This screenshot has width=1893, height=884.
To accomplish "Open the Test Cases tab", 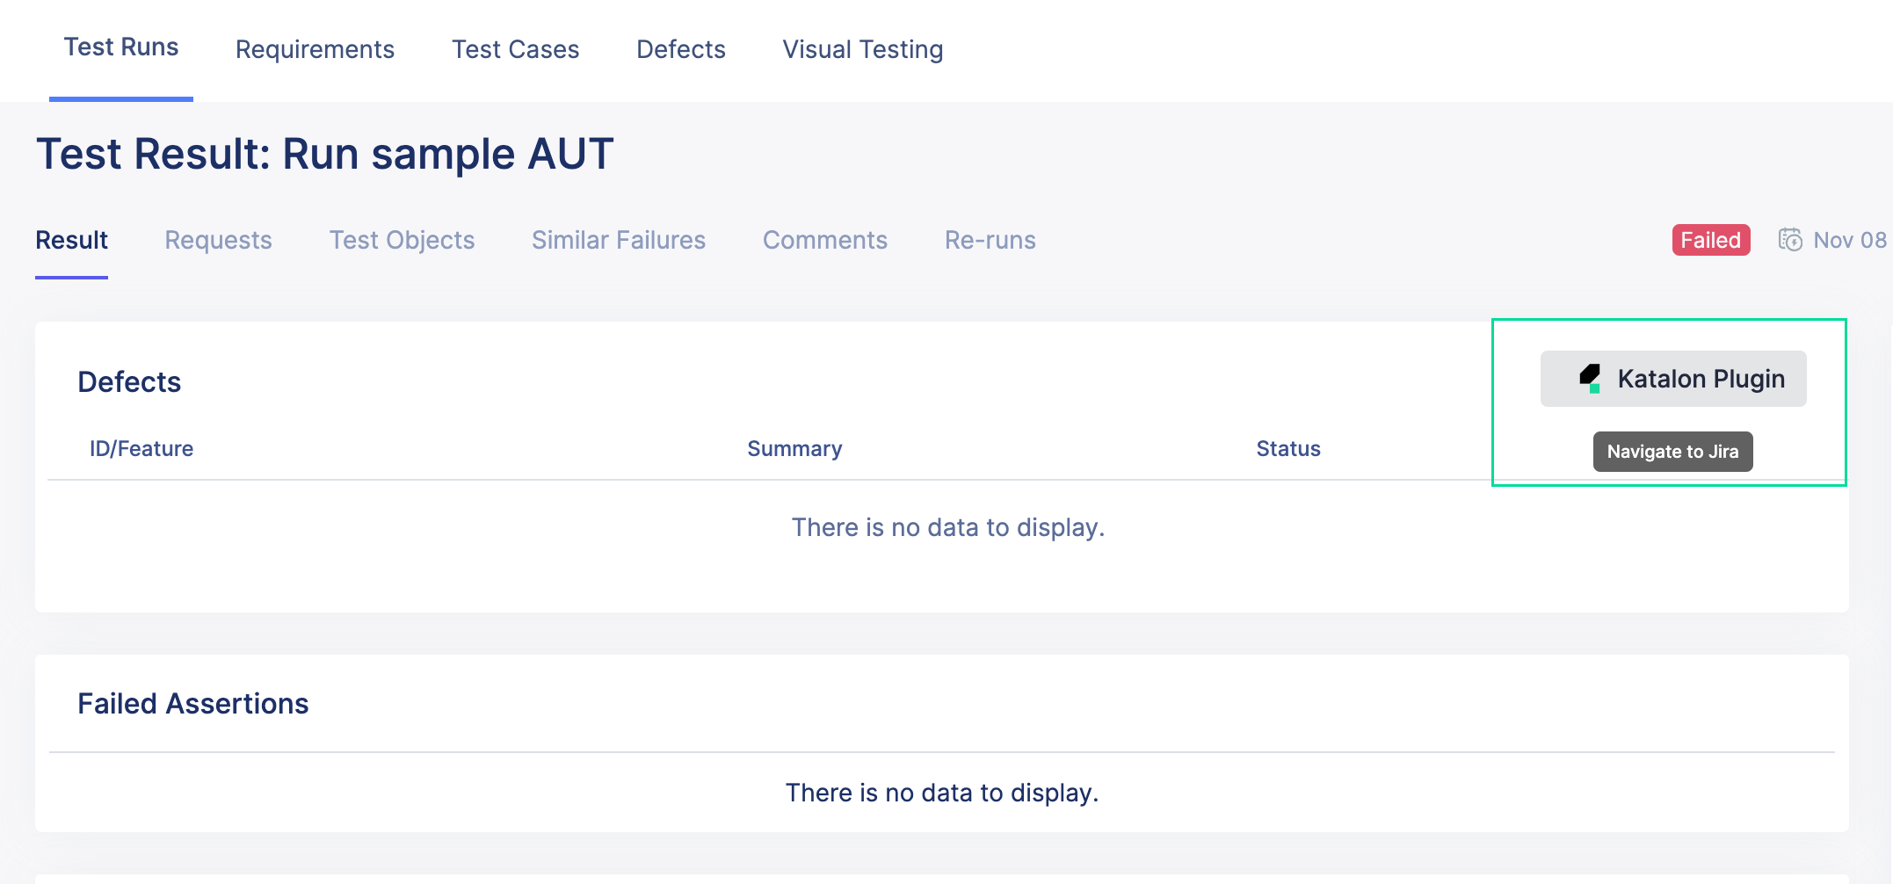I will 515,49.
